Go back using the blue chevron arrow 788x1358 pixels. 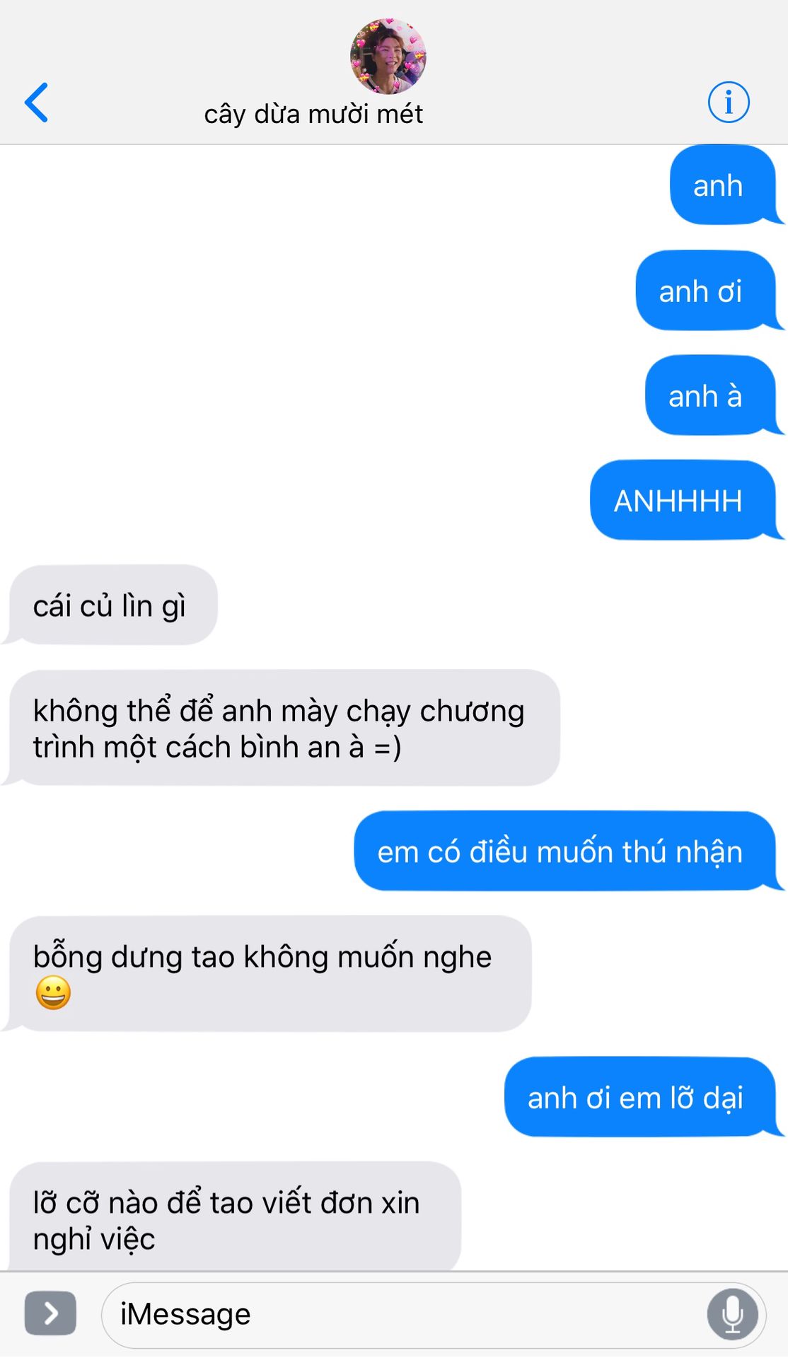[37, 103]
